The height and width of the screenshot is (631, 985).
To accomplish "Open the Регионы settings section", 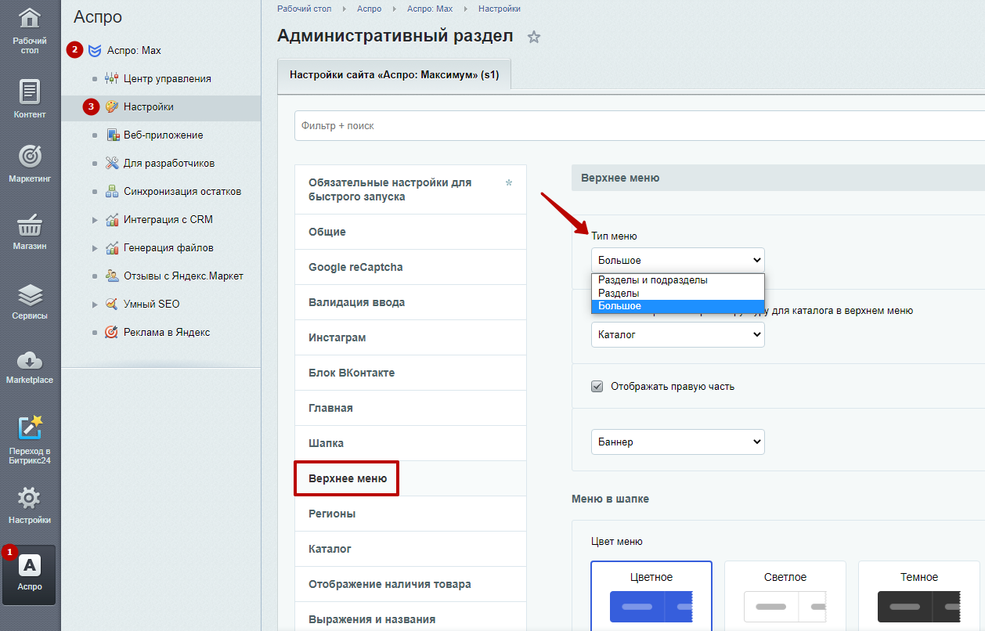I will pos(410,514).
